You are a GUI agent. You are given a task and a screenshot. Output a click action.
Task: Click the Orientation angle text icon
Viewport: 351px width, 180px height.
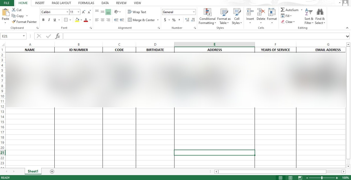click(116, 12)
